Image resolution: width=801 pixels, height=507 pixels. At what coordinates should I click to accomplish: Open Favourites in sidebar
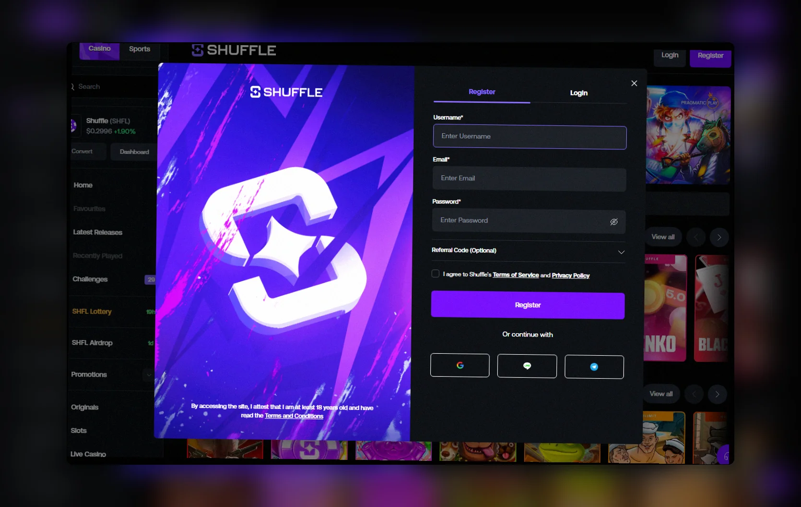click(89, 209)
